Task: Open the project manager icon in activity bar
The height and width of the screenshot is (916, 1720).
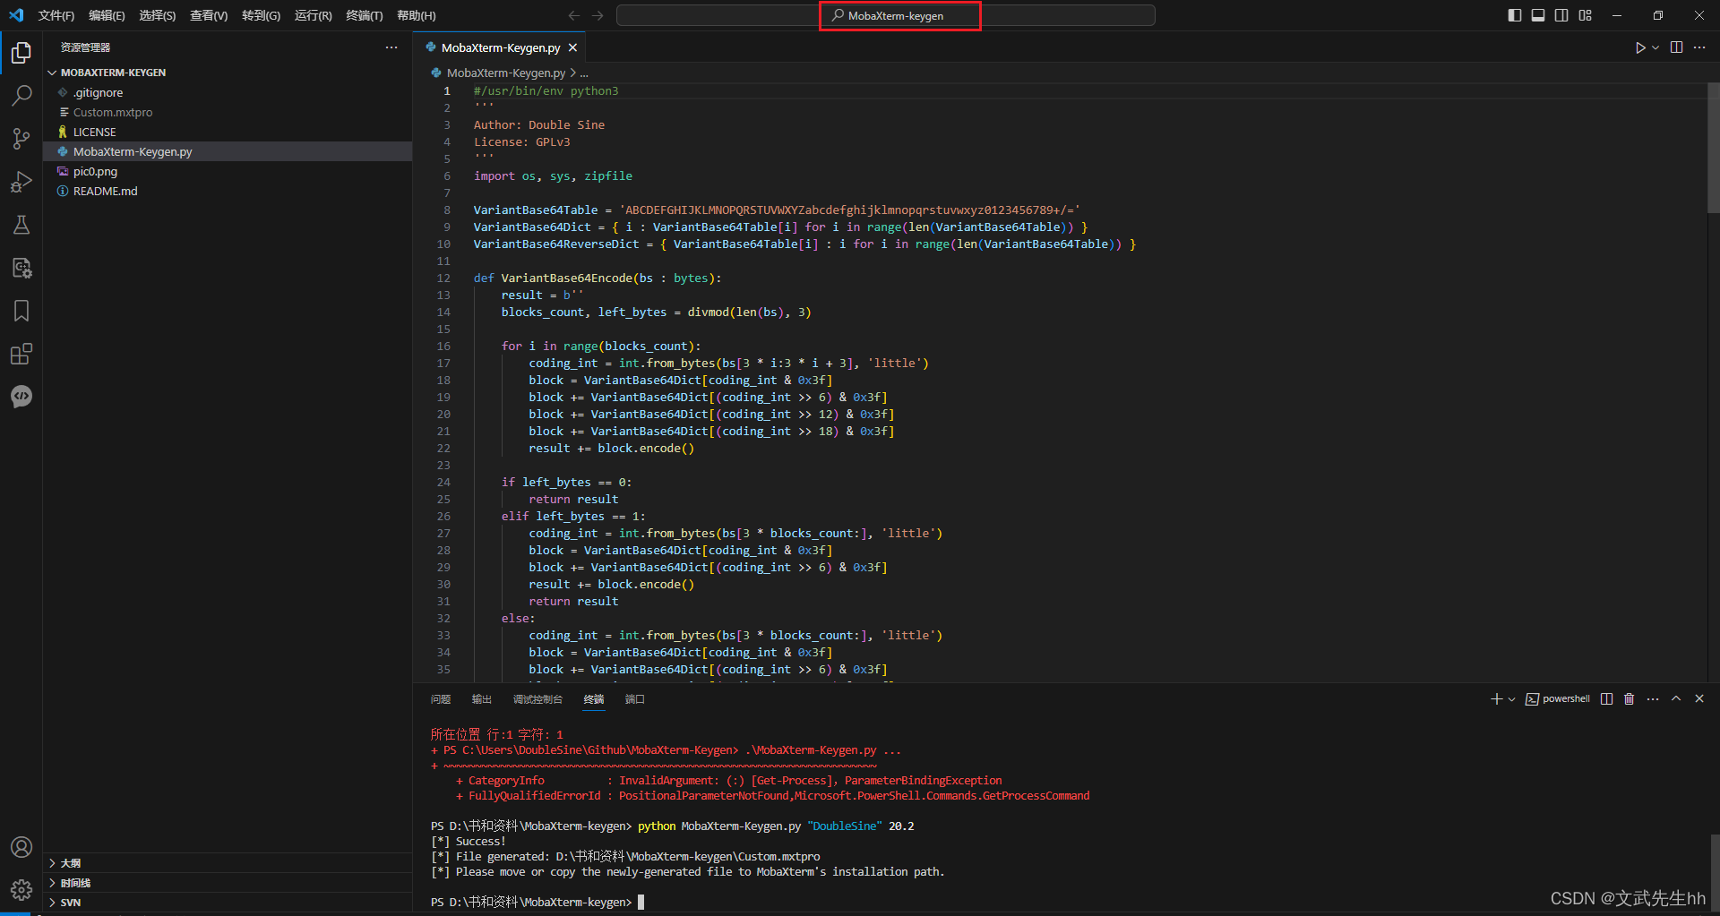Action: [21, 268]
